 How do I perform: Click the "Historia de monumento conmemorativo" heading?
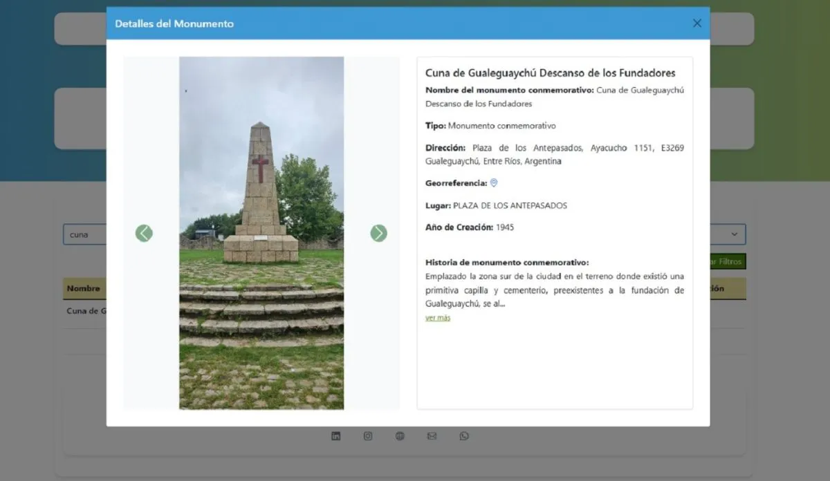click(507, 263)
